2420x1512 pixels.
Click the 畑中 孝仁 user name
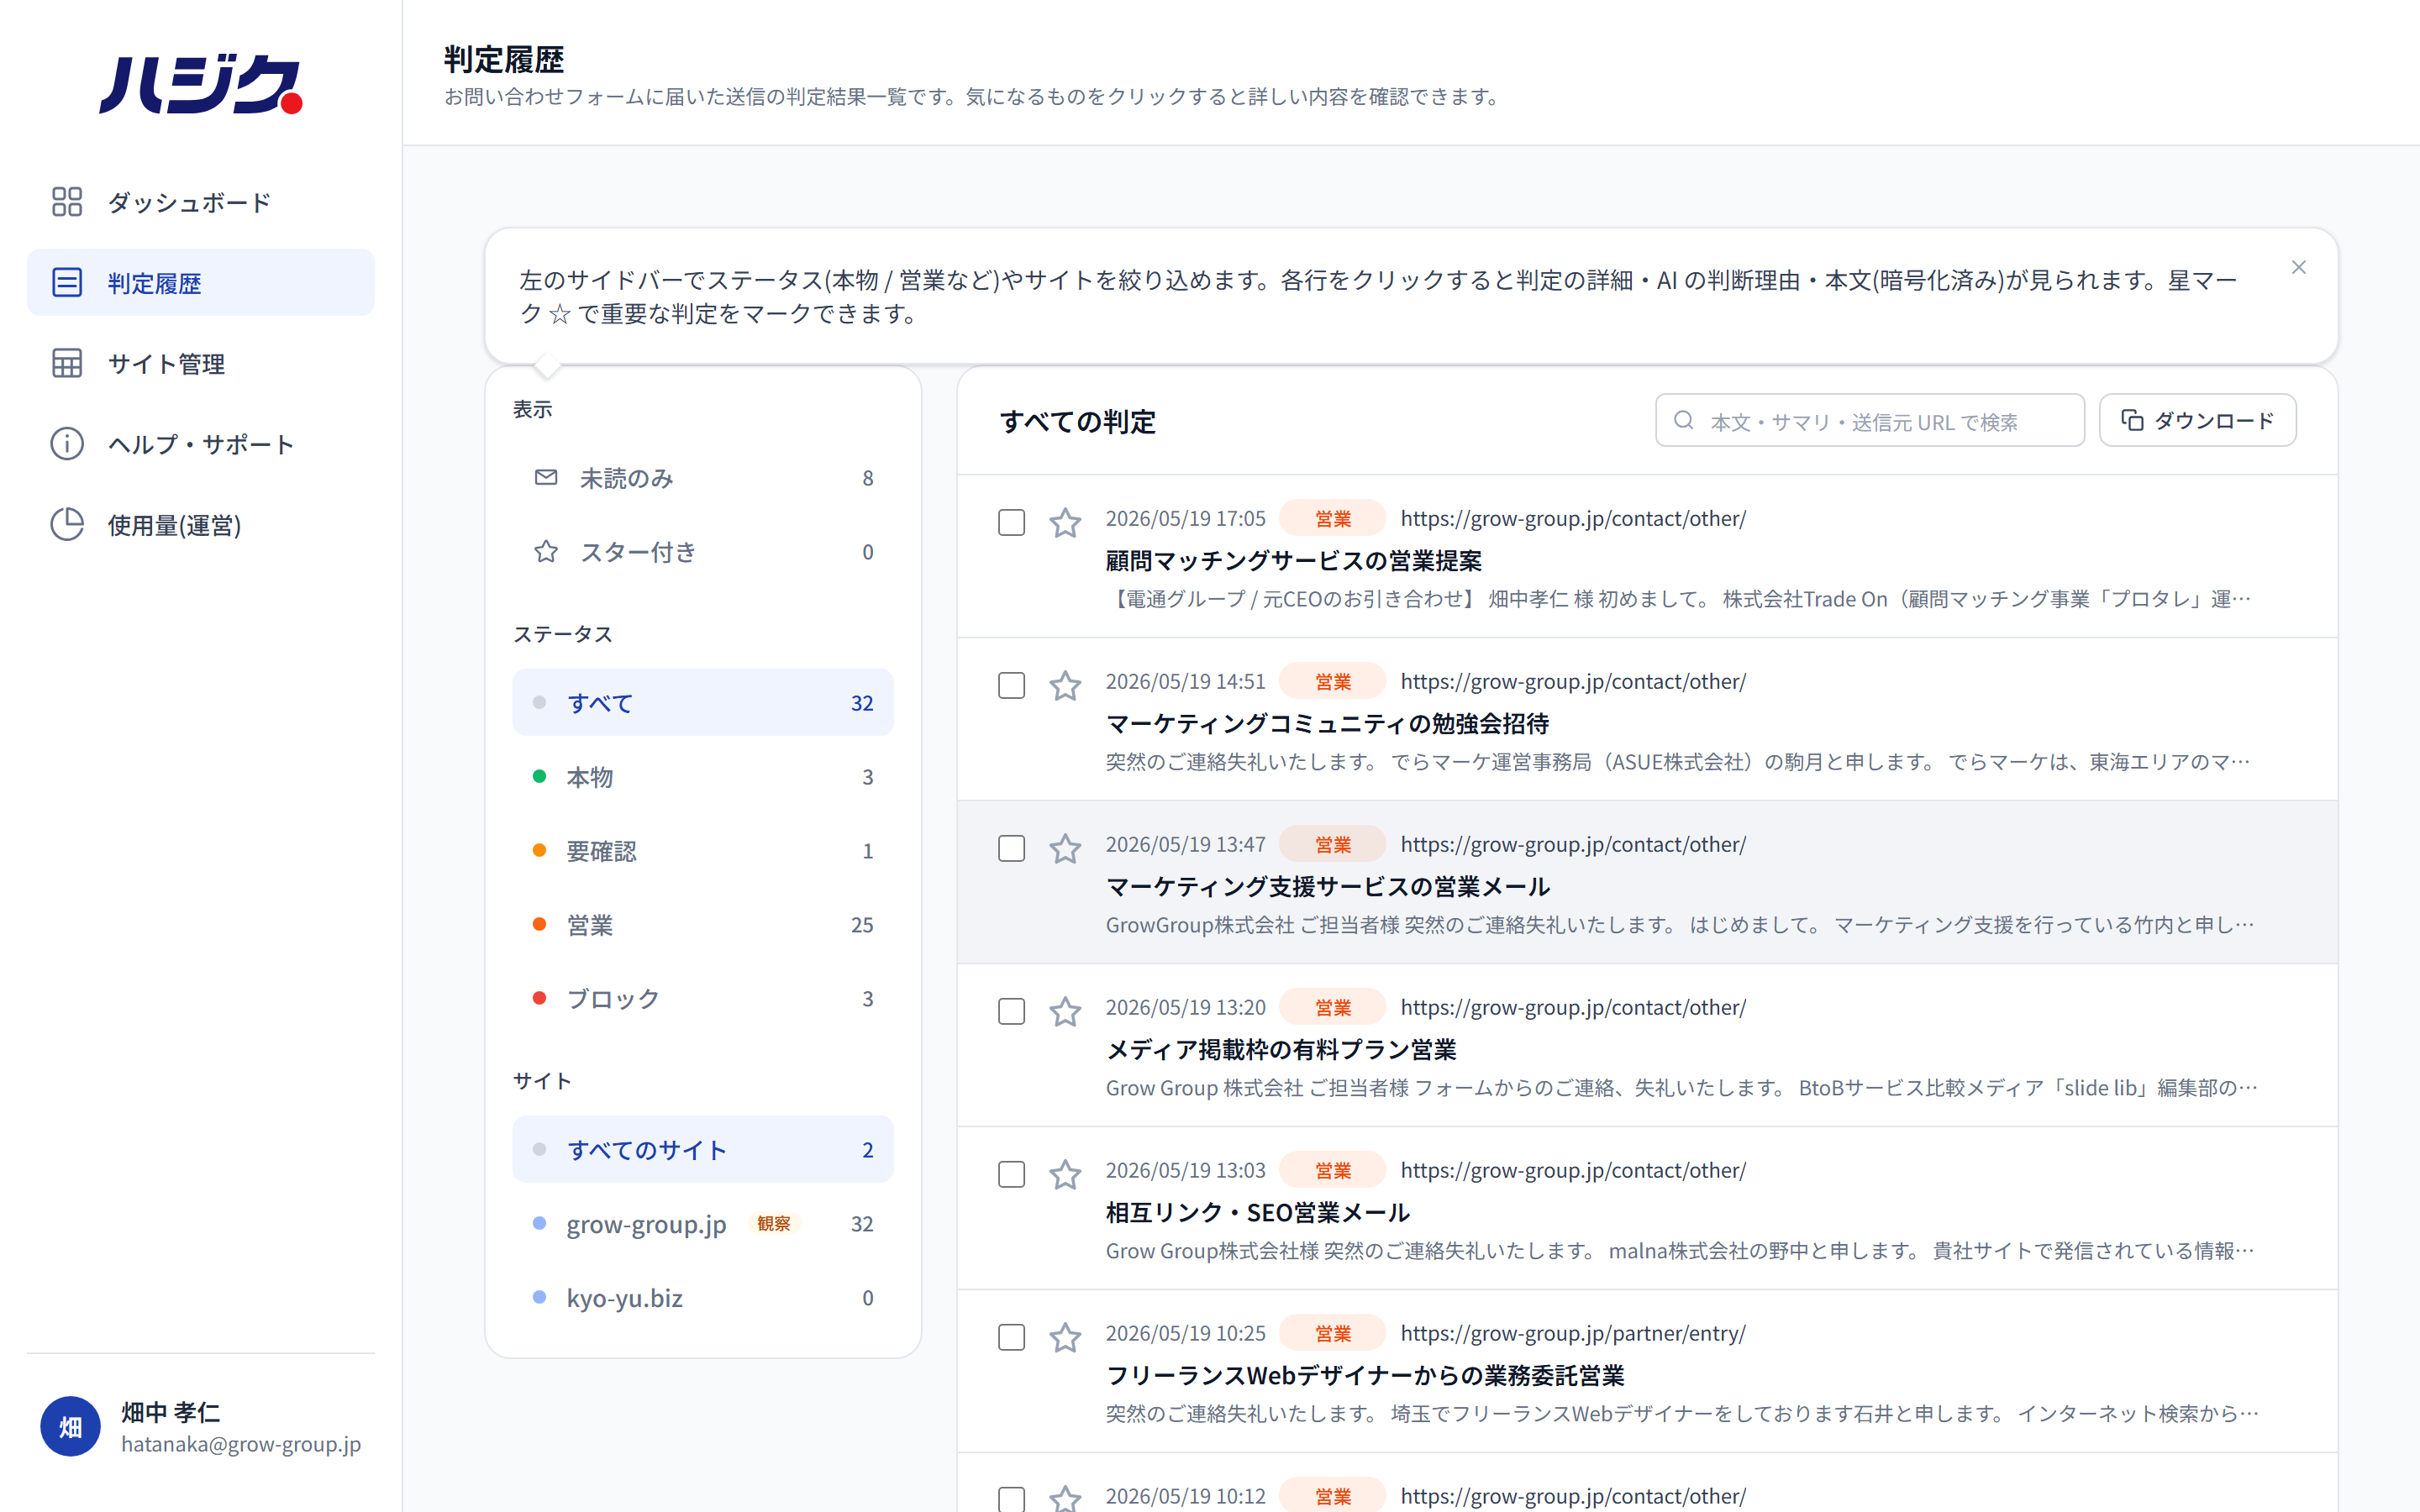click(171, 1412)
